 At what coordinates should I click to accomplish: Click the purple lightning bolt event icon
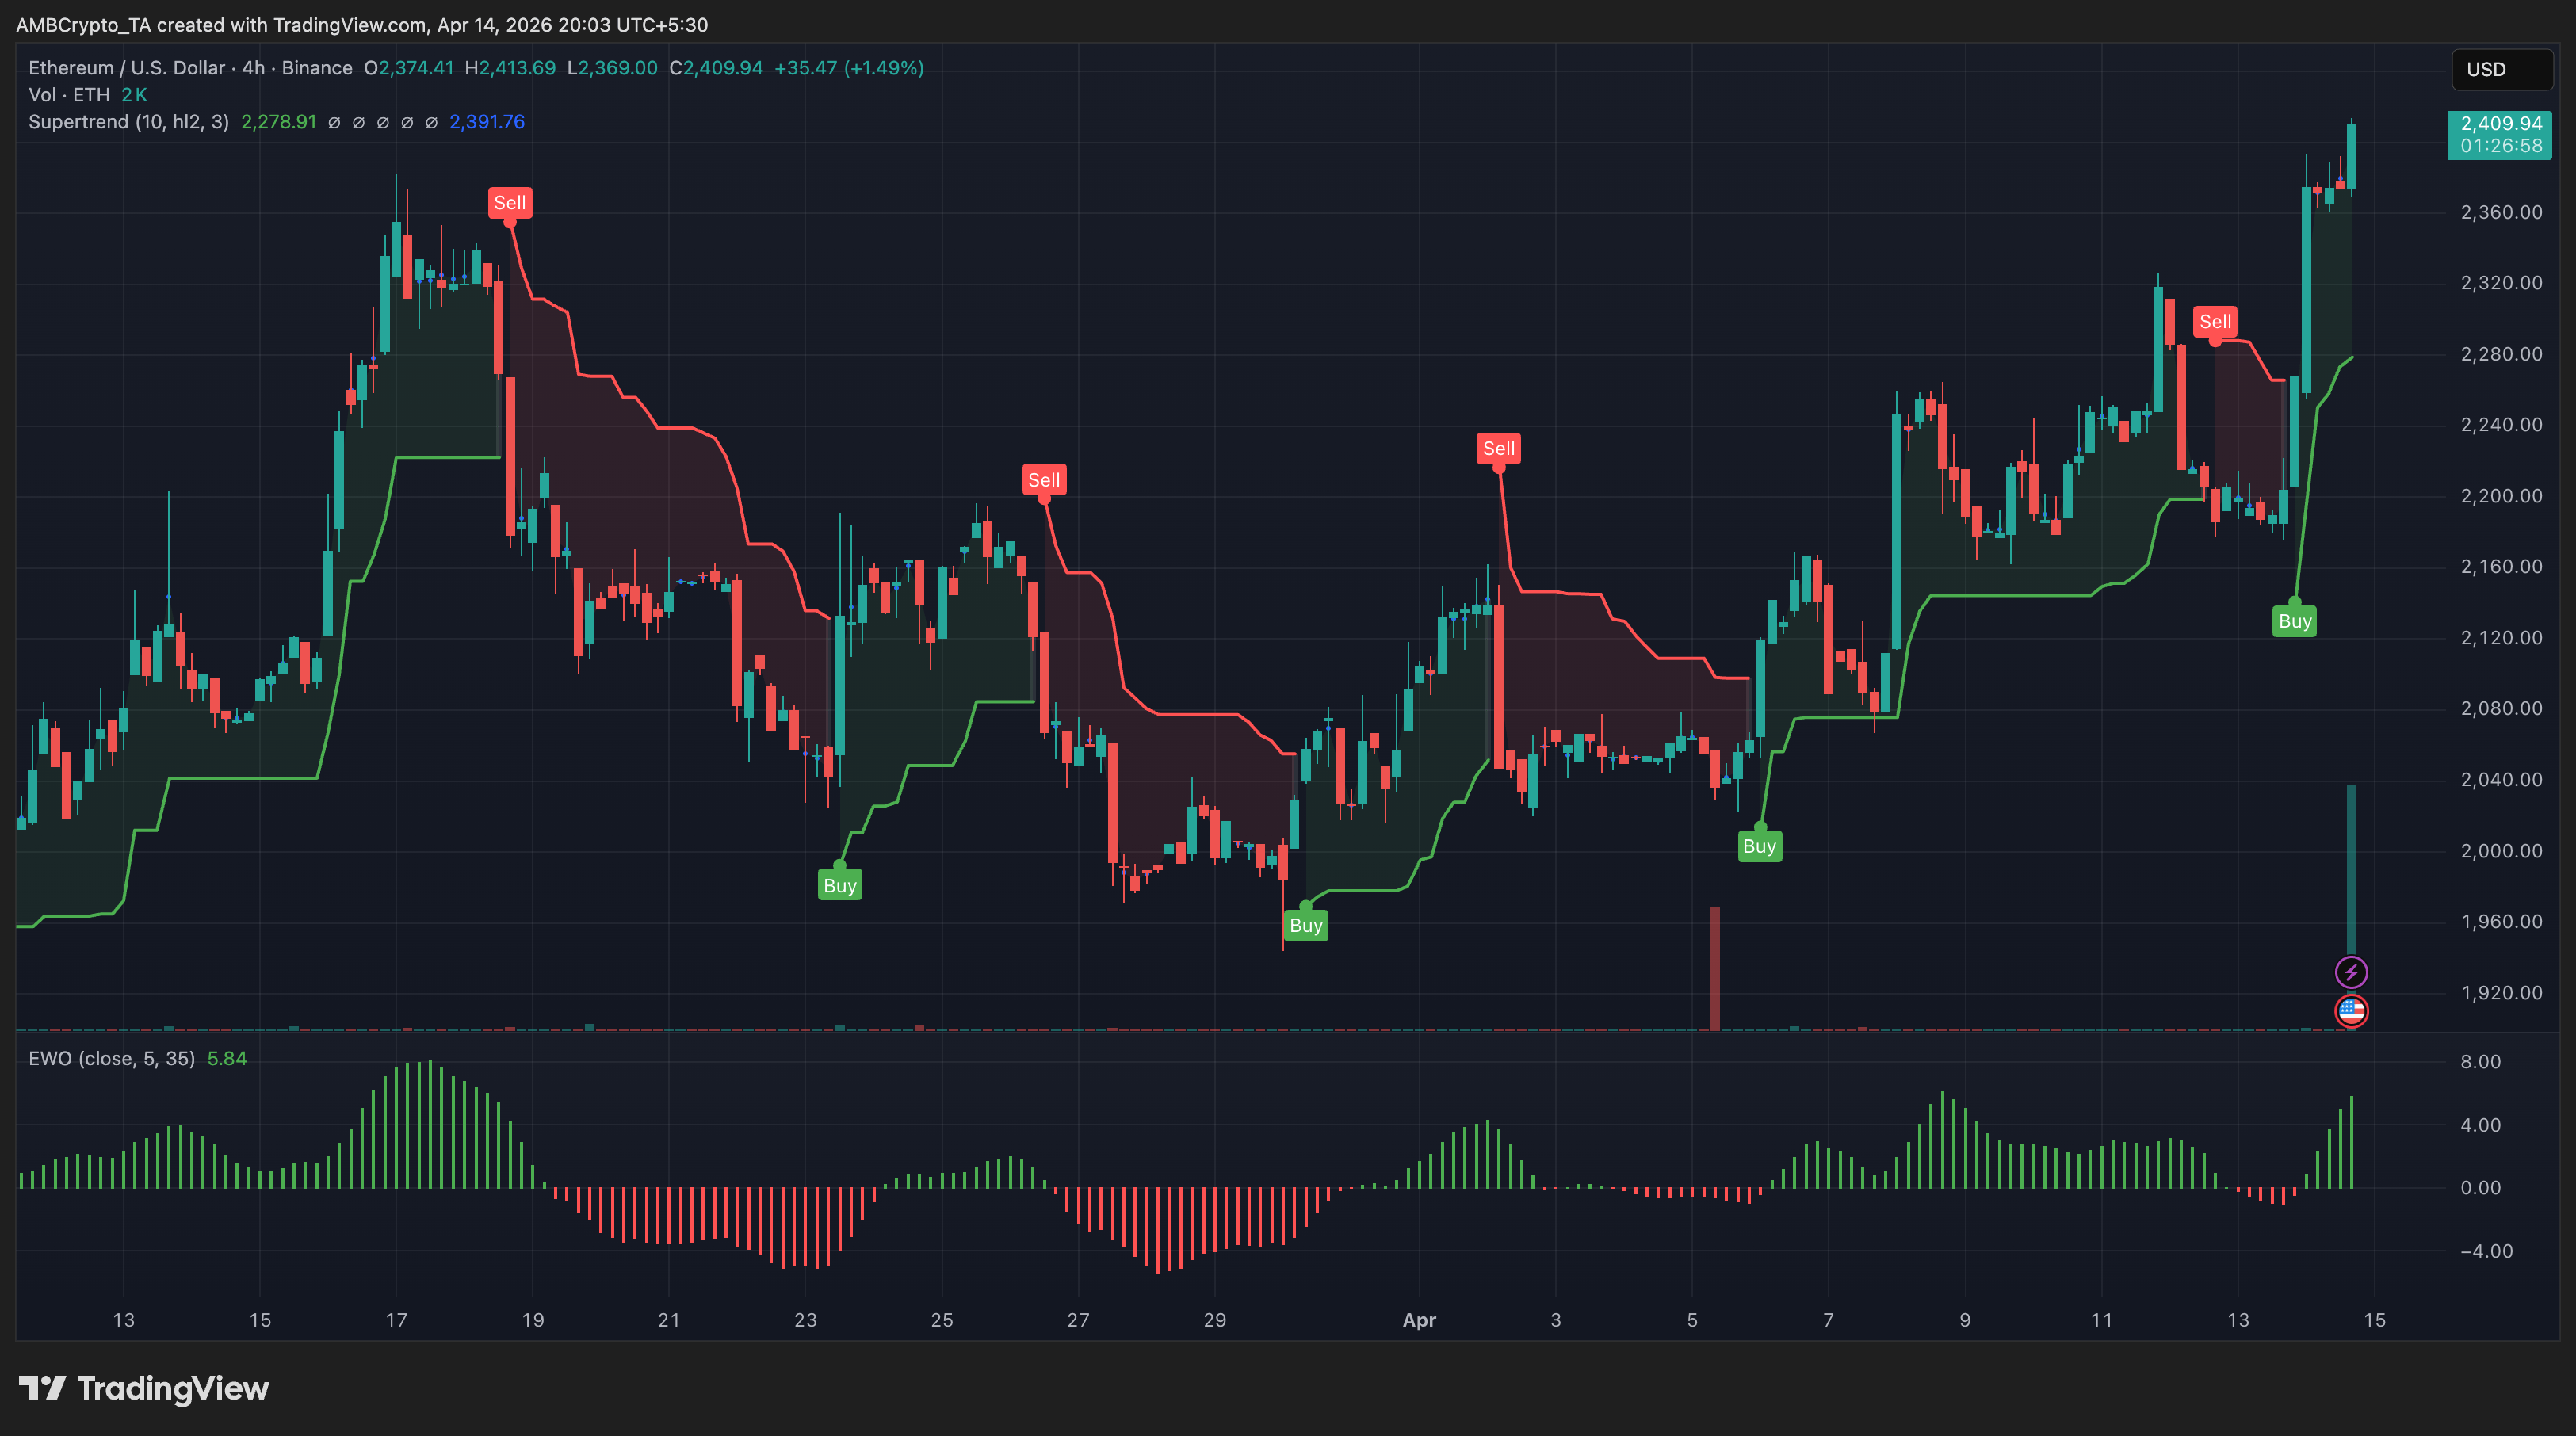click(x=2350, y=971)
